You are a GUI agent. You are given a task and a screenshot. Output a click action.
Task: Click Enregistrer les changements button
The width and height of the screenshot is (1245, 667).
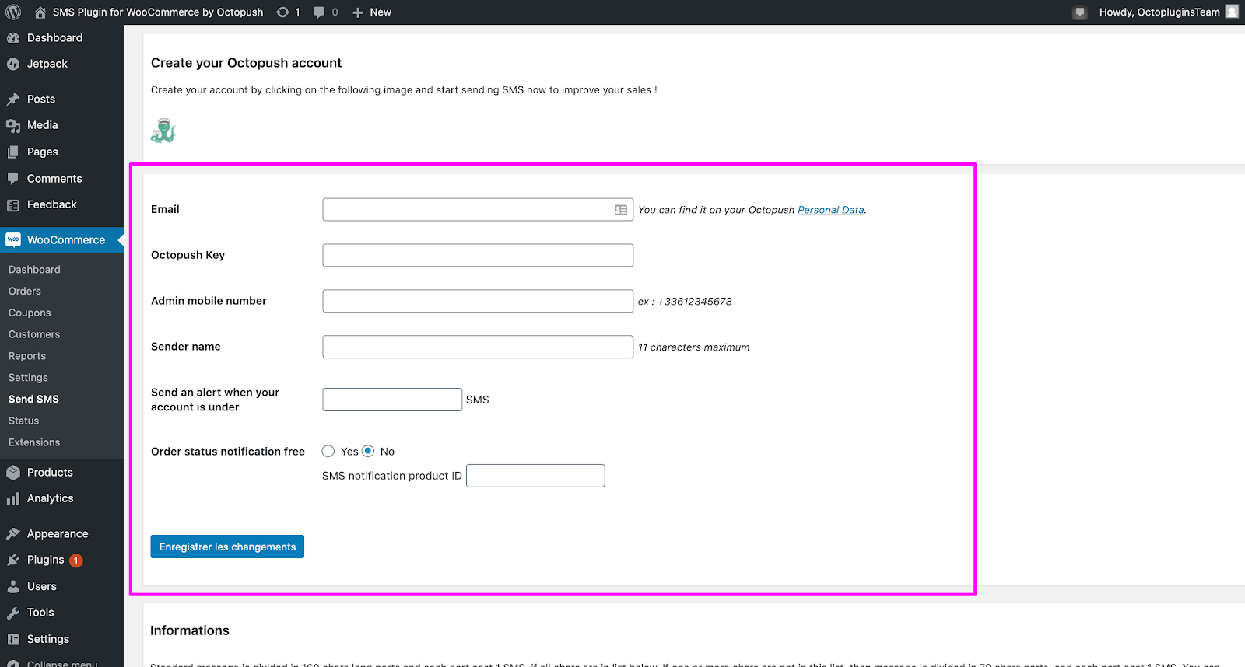(x=227, y=547)
